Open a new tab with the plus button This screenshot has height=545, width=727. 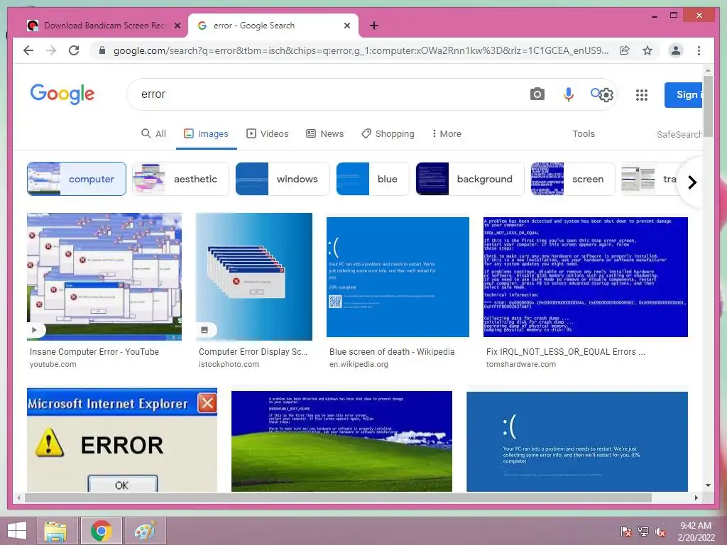[x=374, y=26]
